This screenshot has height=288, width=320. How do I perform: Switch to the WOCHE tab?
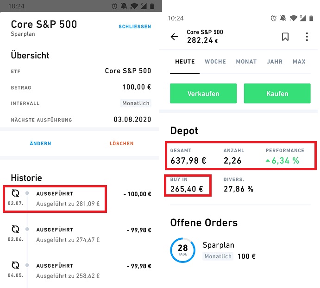pyautogui.click(x=215, y=62)
